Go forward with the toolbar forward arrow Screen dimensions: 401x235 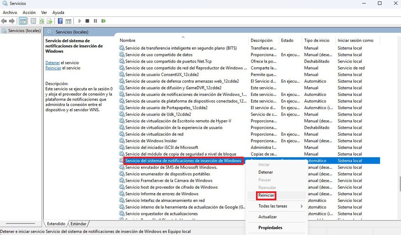(x=12, y=21)
